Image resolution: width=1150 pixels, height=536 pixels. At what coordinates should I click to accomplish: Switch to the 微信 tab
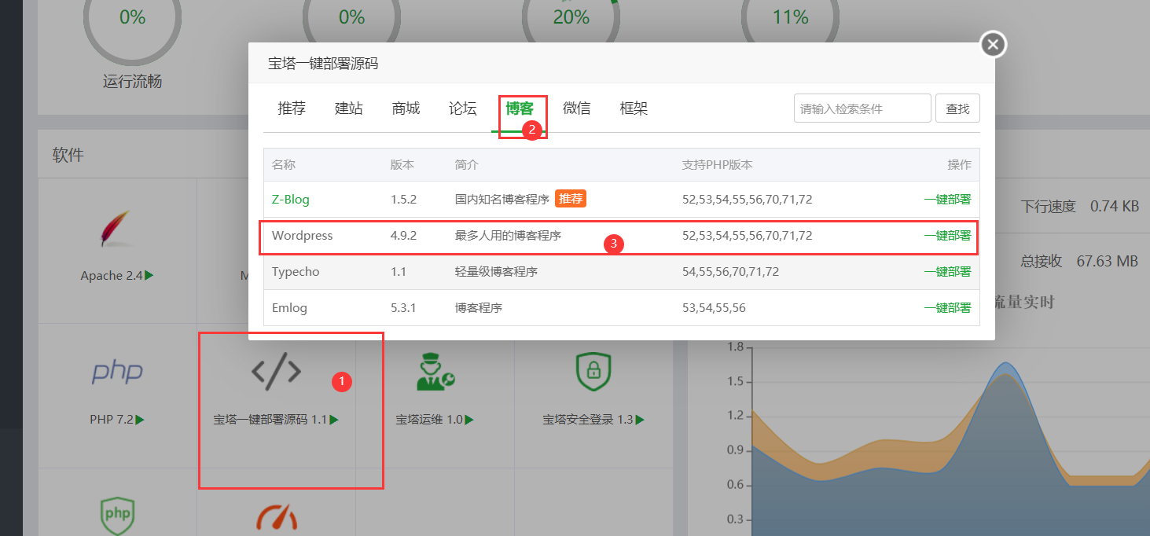click(577, 109)
